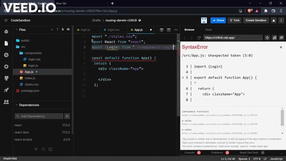This screenshot has width=286, height=161.
Task: Click the Create Sandbox button
Action: pos(256,21)
